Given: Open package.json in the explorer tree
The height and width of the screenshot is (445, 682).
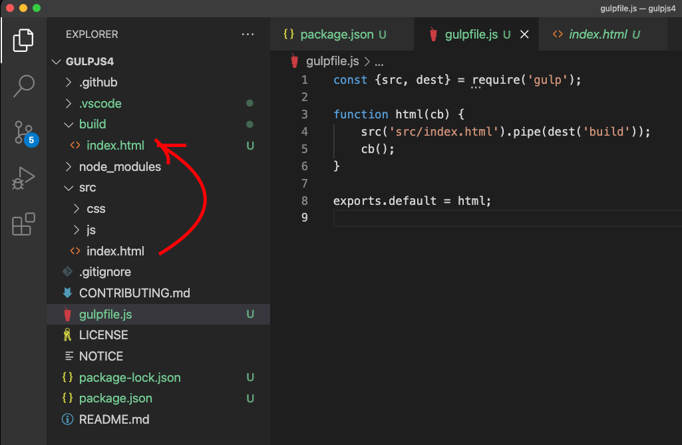Looking at the screenshot, I should coord(158,398).
